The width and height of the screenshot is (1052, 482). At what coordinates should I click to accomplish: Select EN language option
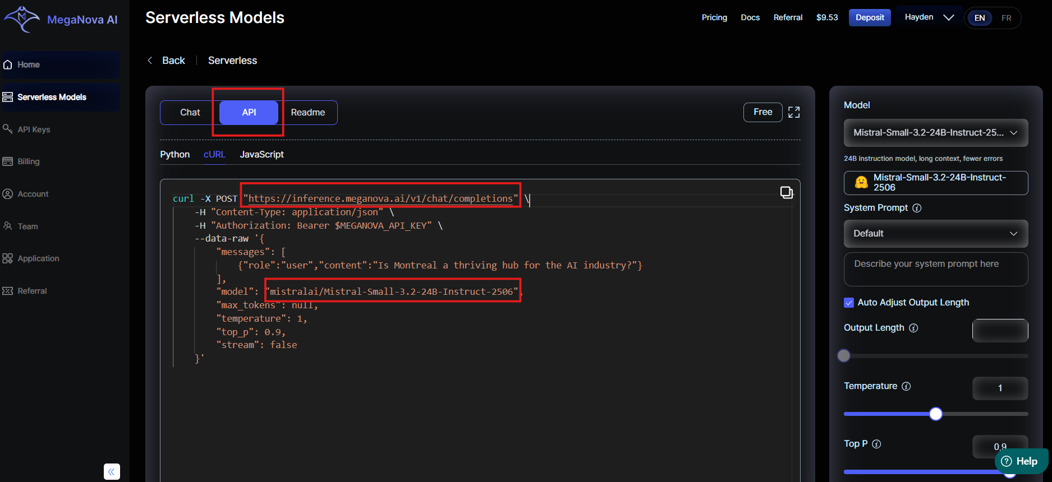pos(980,18)
